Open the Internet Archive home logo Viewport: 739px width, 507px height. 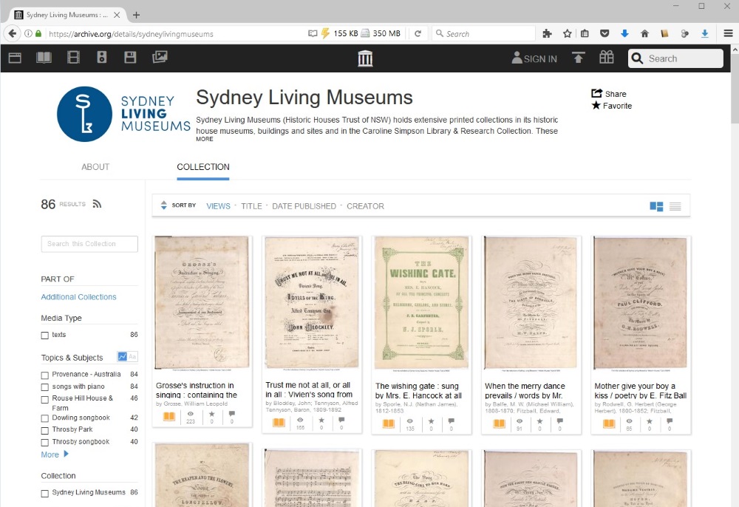(x=365, y=58)
